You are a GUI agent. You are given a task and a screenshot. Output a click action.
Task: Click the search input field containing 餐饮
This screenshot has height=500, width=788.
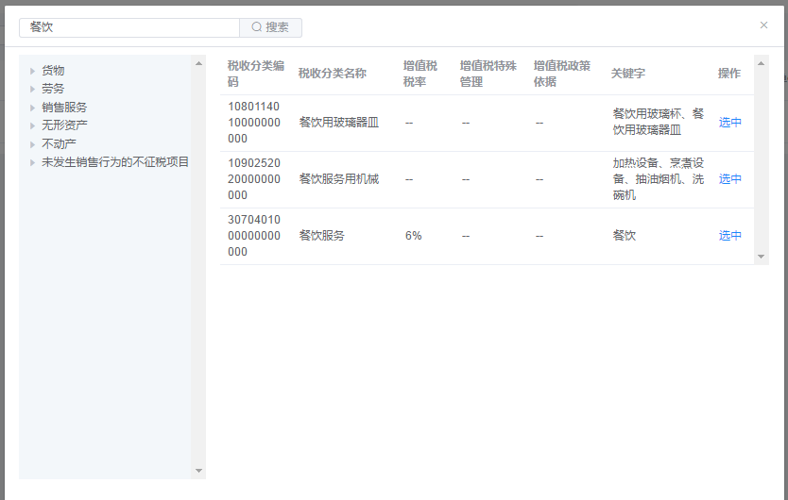click(129, 27)
